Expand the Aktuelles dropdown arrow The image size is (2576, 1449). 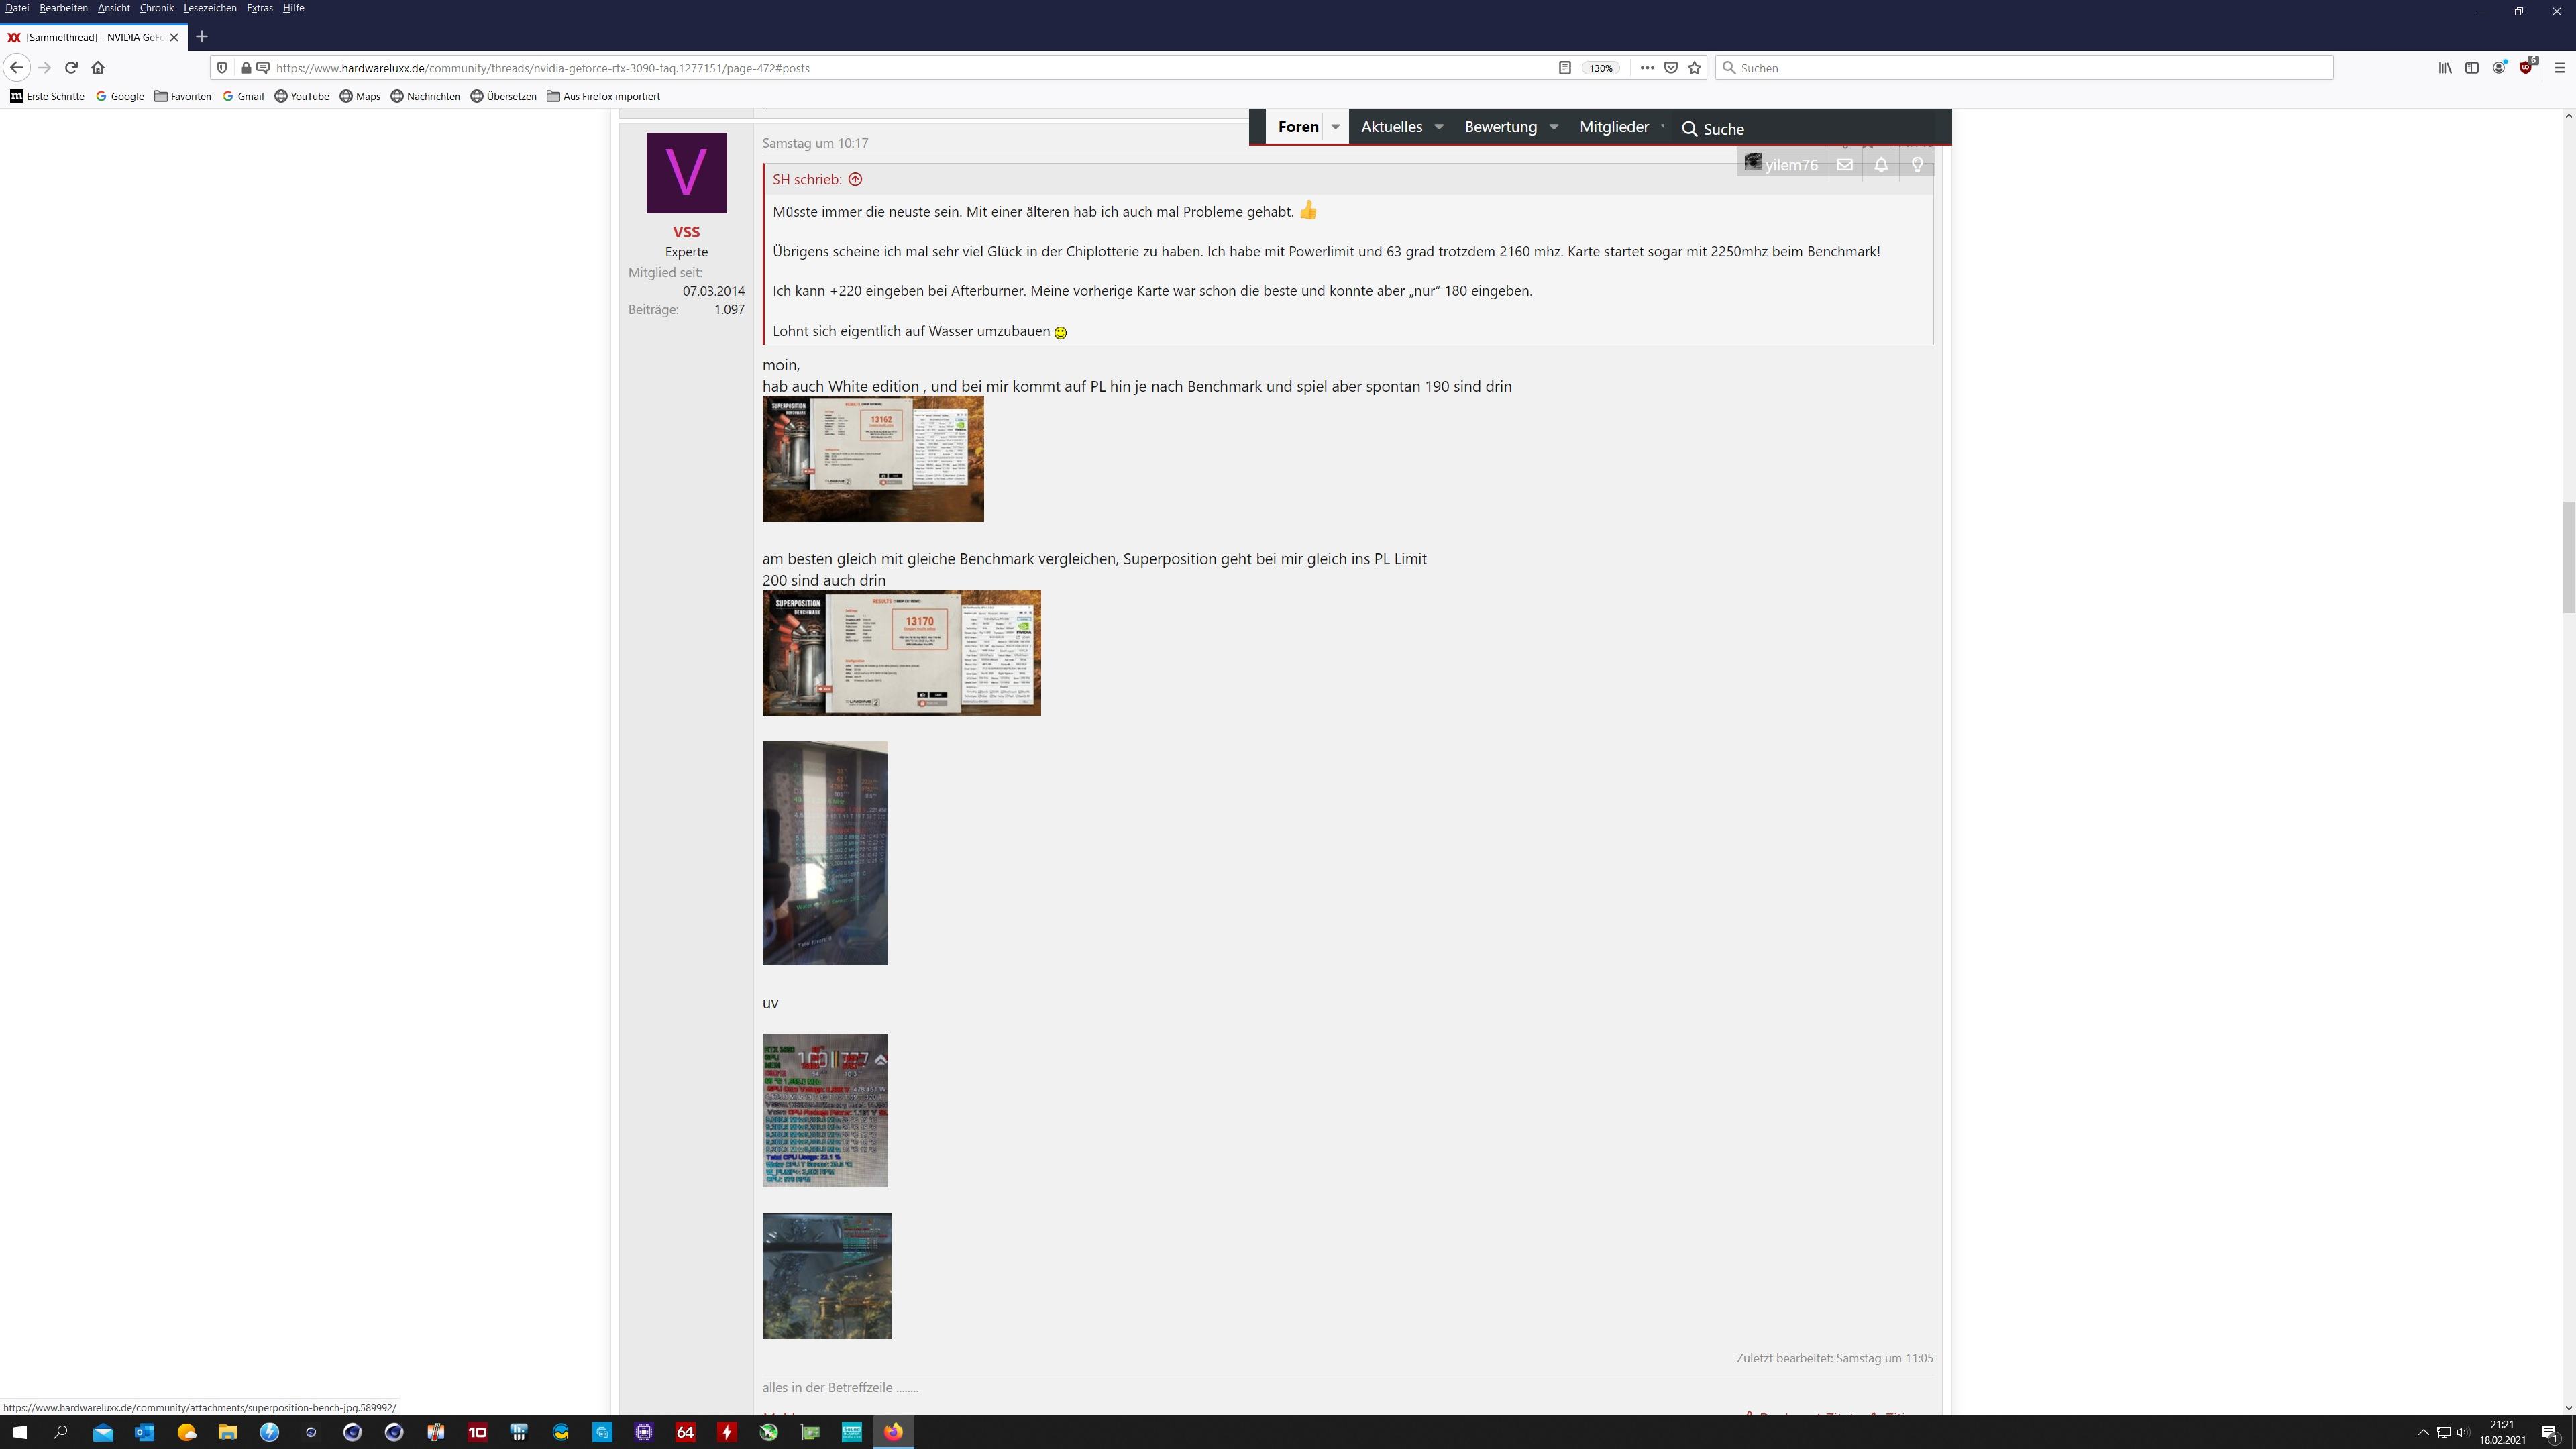tap(1438, 127)
